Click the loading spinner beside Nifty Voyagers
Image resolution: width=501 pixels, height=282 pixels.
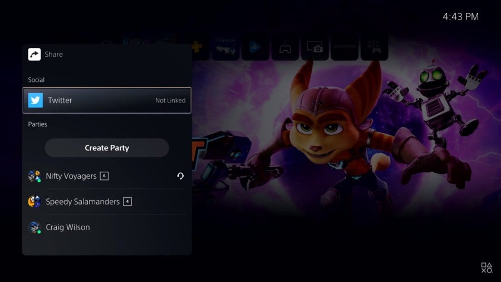coord(180,176)
